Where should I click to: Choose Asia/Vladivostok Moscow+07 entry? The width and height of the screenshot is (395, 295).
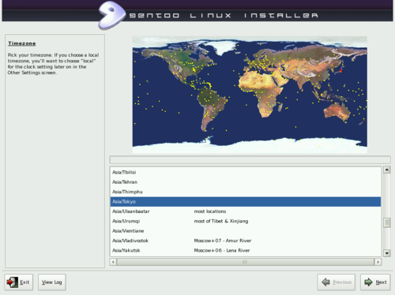click(x=246, y=241)
